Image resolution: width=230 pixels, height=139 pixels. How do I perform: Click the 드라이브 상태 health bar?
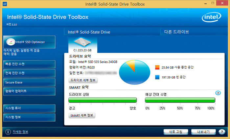coord(103,100)
